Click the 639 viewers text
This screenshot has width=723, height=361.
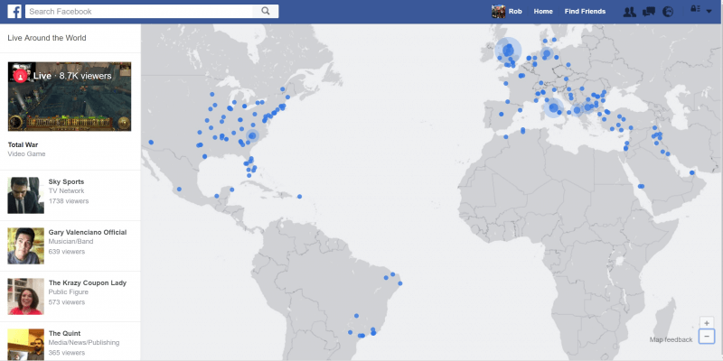tap(66, 252)
